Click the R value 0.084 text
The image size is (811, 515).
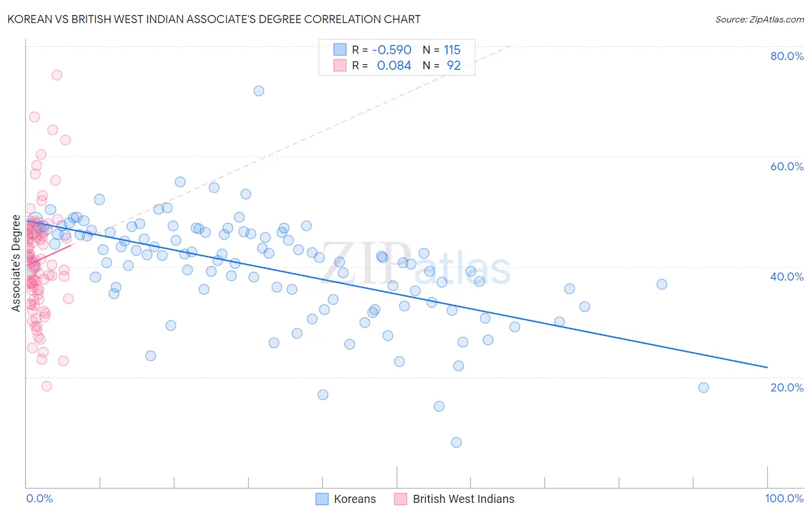tap(394, 65)
